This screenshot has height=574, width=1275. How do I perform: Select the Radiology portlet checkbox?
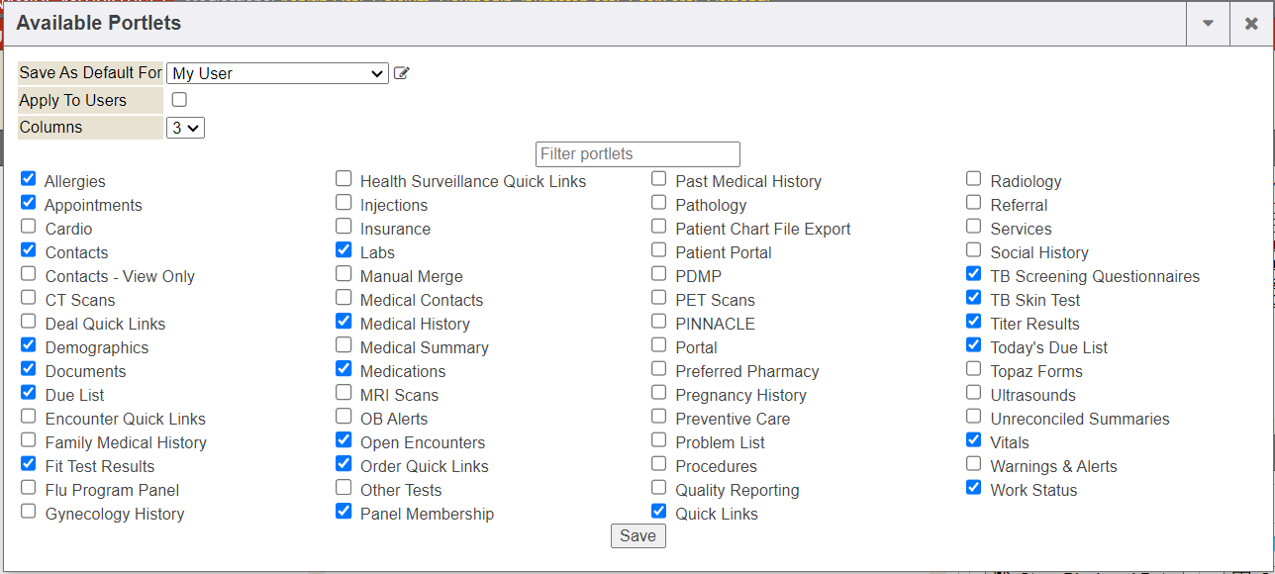tap(974, 179)
